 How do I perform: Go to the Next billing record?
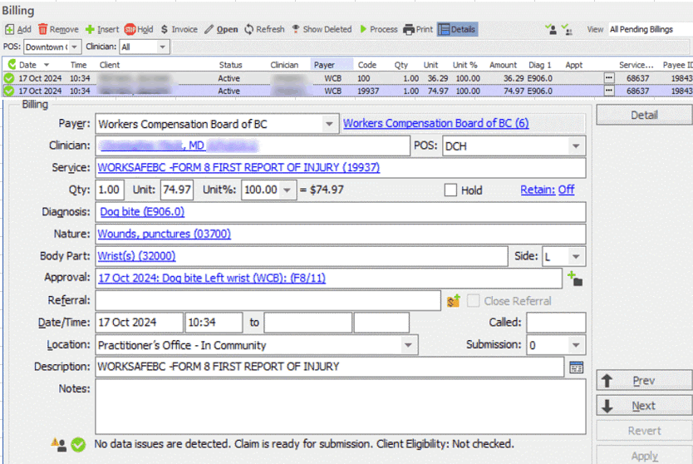point(643,406)
